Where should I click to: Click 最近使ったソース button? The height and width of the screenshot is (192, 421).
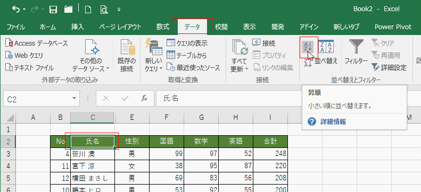pyautogui.click(x=193, y=68)
